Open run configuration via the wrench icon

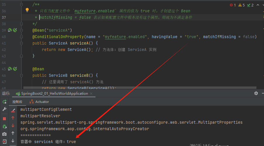click(5, 109)
